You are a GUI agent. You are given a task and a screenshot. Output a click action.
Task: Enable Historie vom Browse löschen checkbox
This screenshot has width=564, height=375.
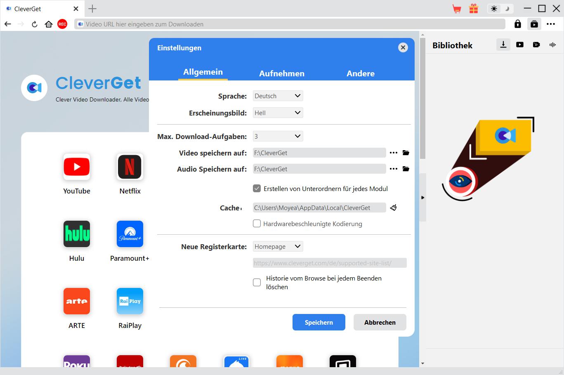pos(257,283)
